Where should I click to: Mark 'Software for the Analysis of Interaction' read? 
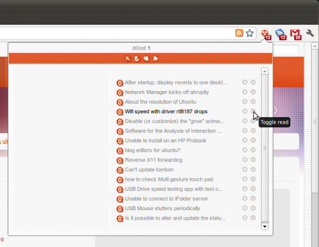(253, 131)
